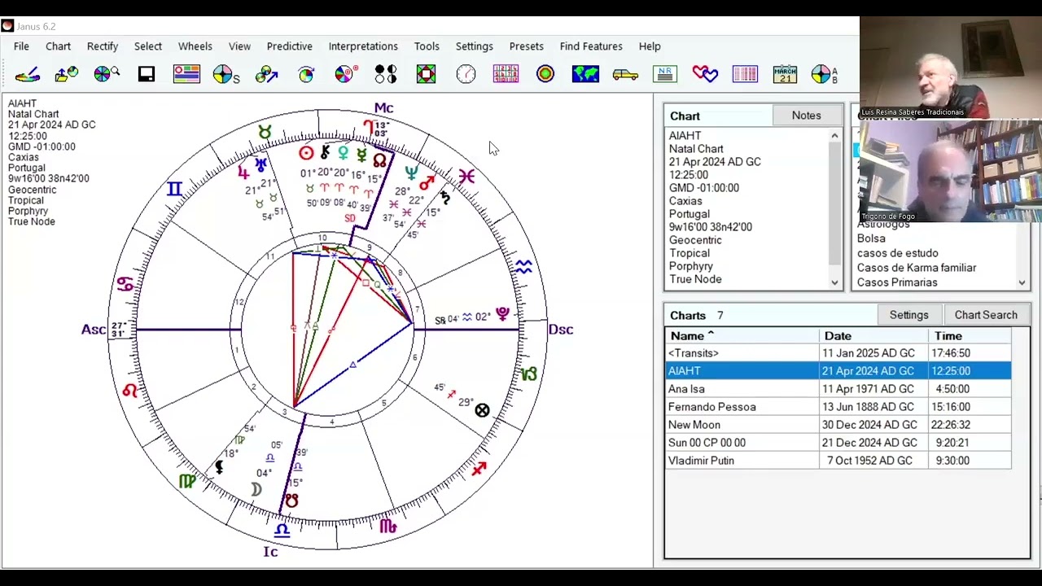Click down arrow of chart files list
The width and height of the screenshot is (1042, 586).
(x=1022, y=283)
